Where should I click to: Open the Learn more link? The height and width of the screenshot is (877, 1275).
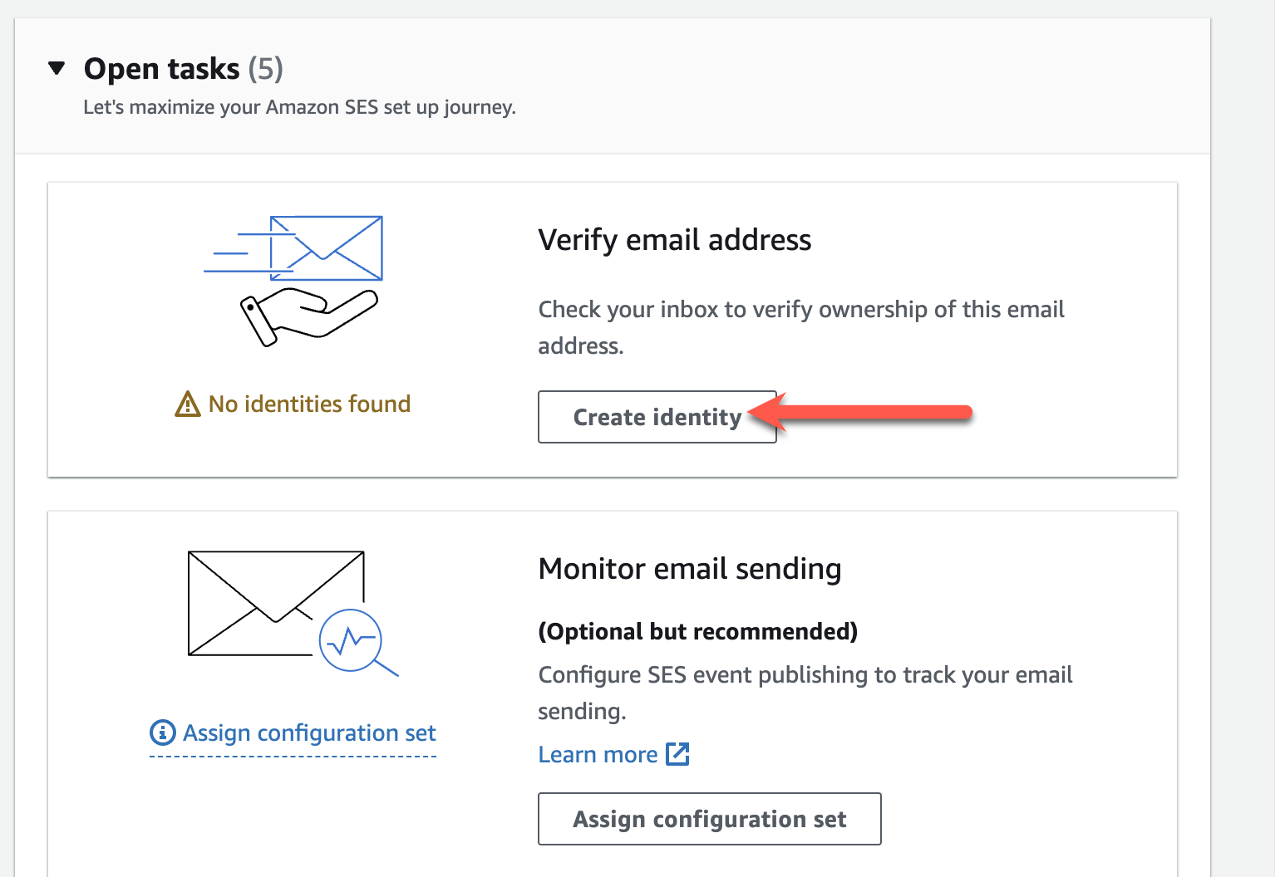pyautogui.click(x=598, y=755)
